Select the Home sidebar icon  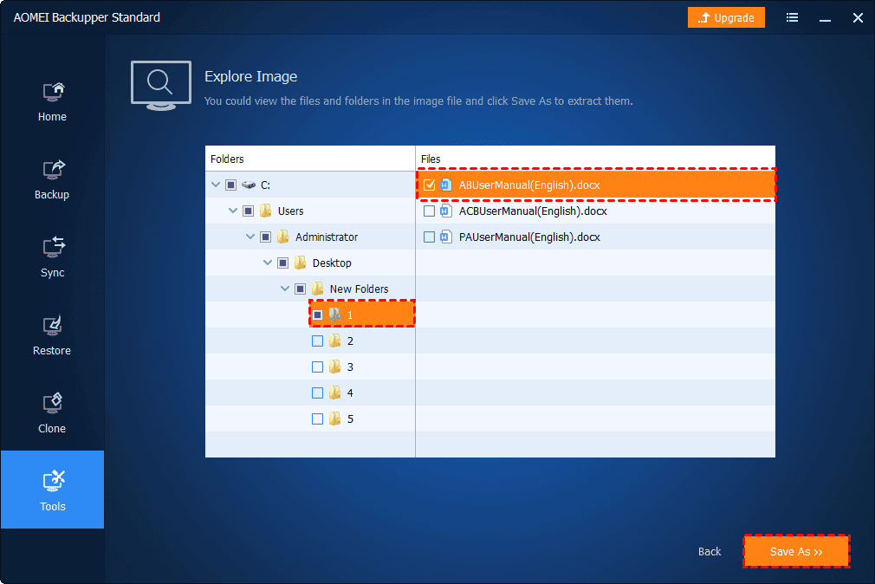52,100
